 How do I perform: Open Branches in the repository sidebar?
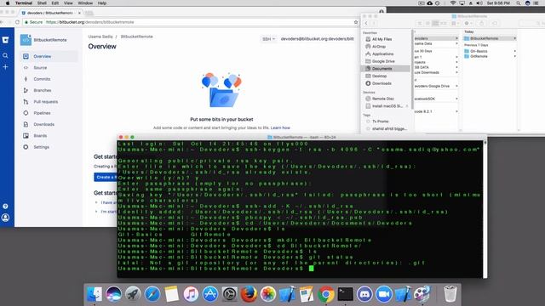pos(49,90)
